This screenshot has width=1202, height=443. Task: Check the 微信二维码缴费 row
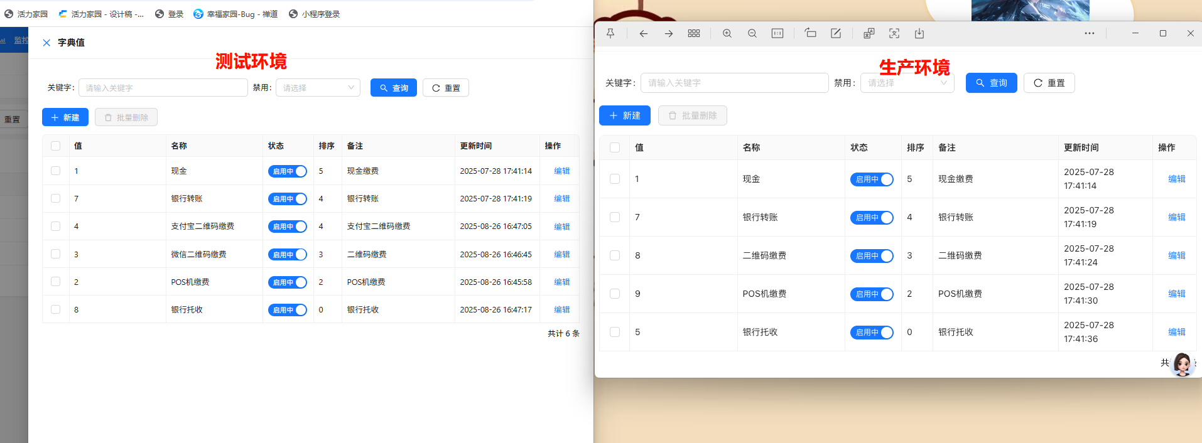(56, 254)
